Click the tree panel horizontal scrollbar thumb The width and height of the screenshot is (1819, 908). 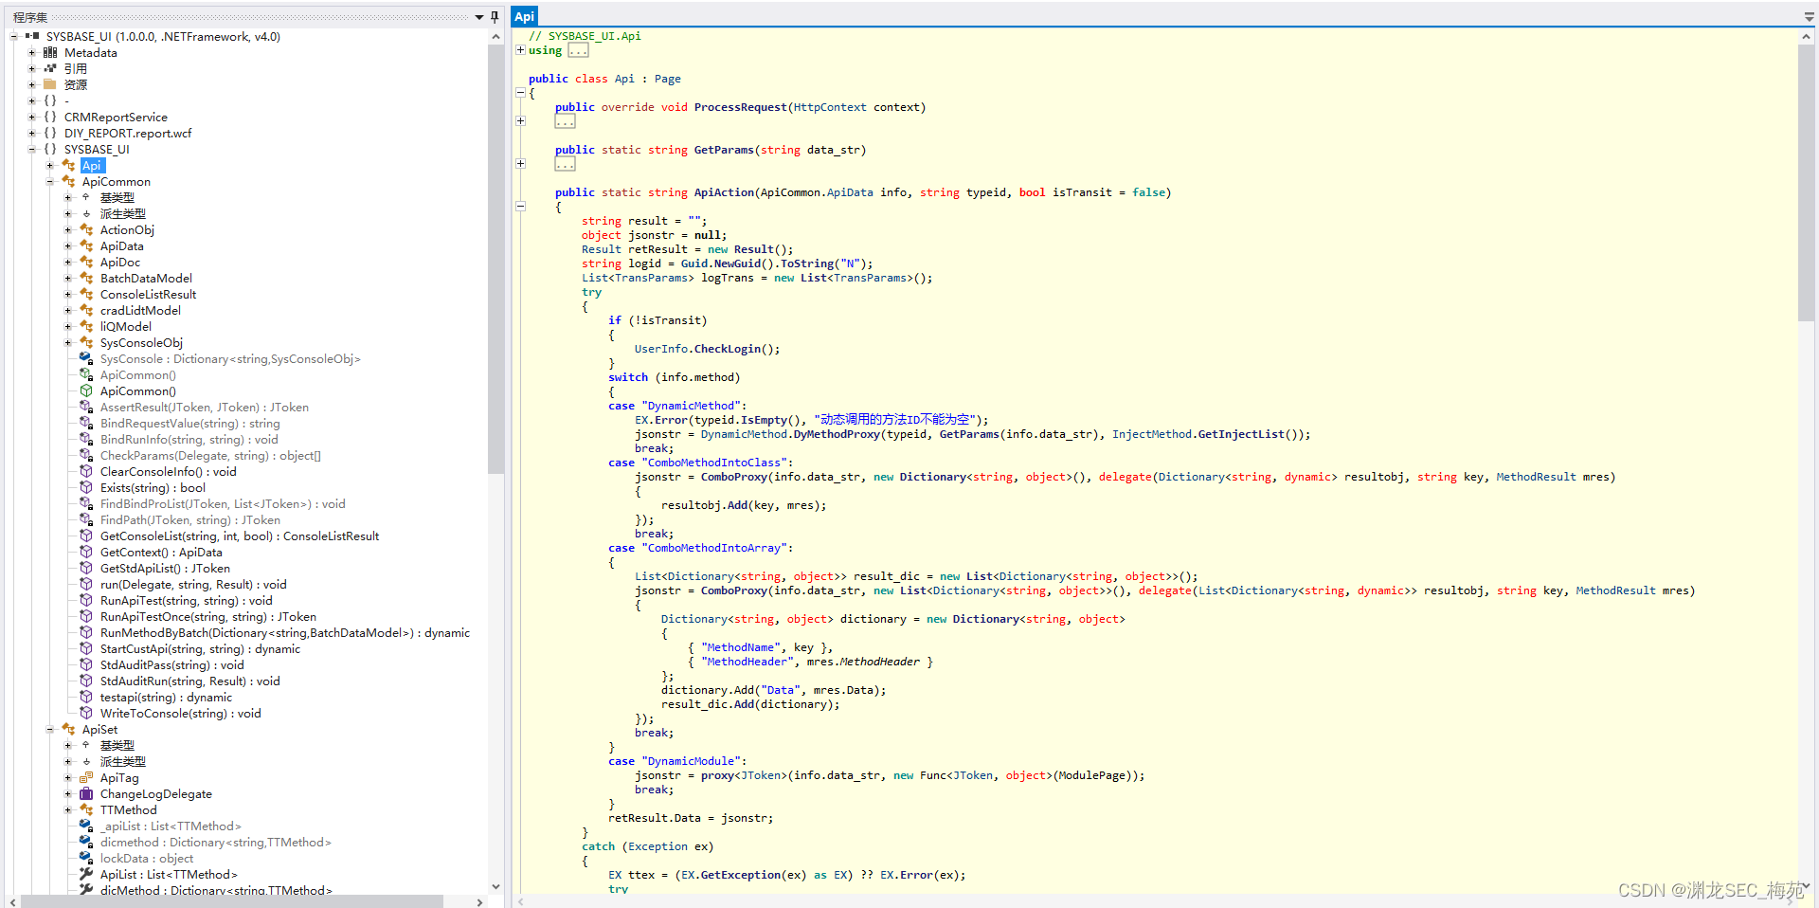[232, 901]
